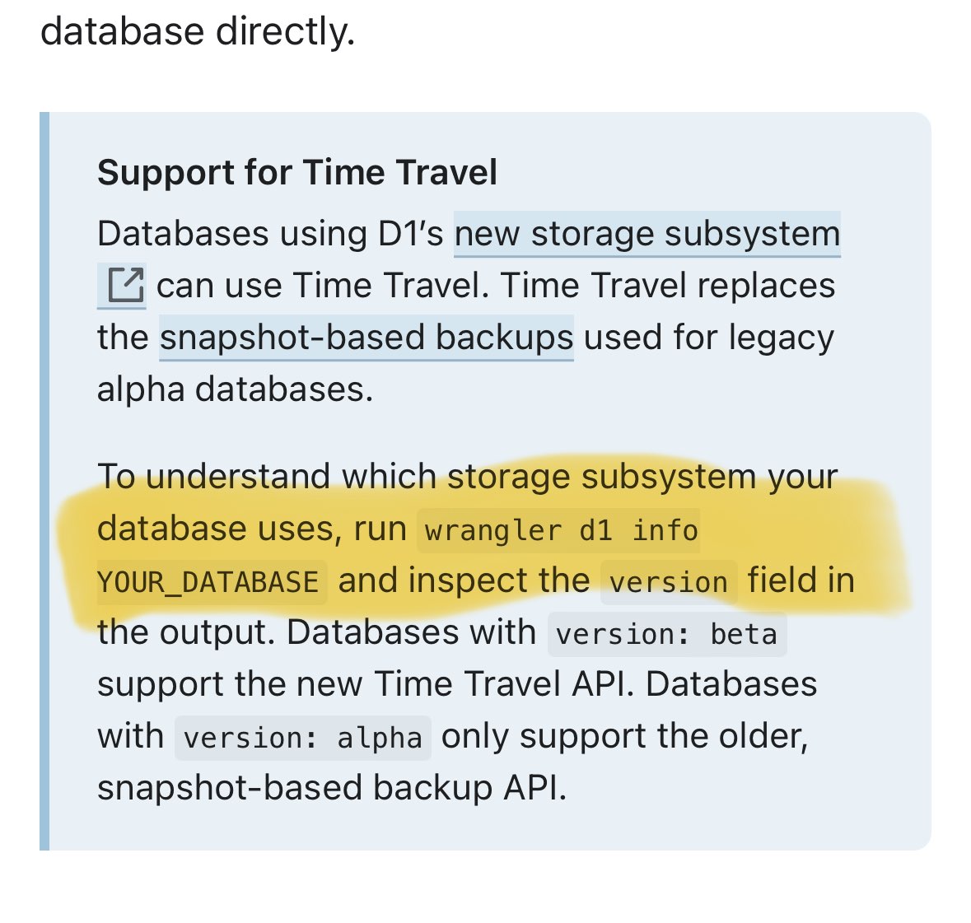Click 'only support the older,' text
Viewport: 971px width, 923px height.
[625, 737]
